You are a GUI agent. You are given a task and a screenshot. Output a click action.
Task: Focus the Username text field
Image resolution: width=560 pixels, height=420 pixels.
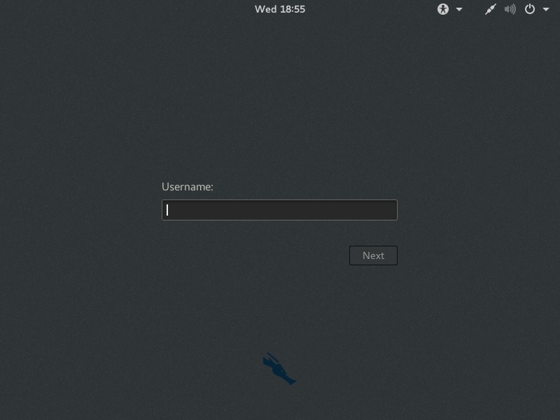279,210
